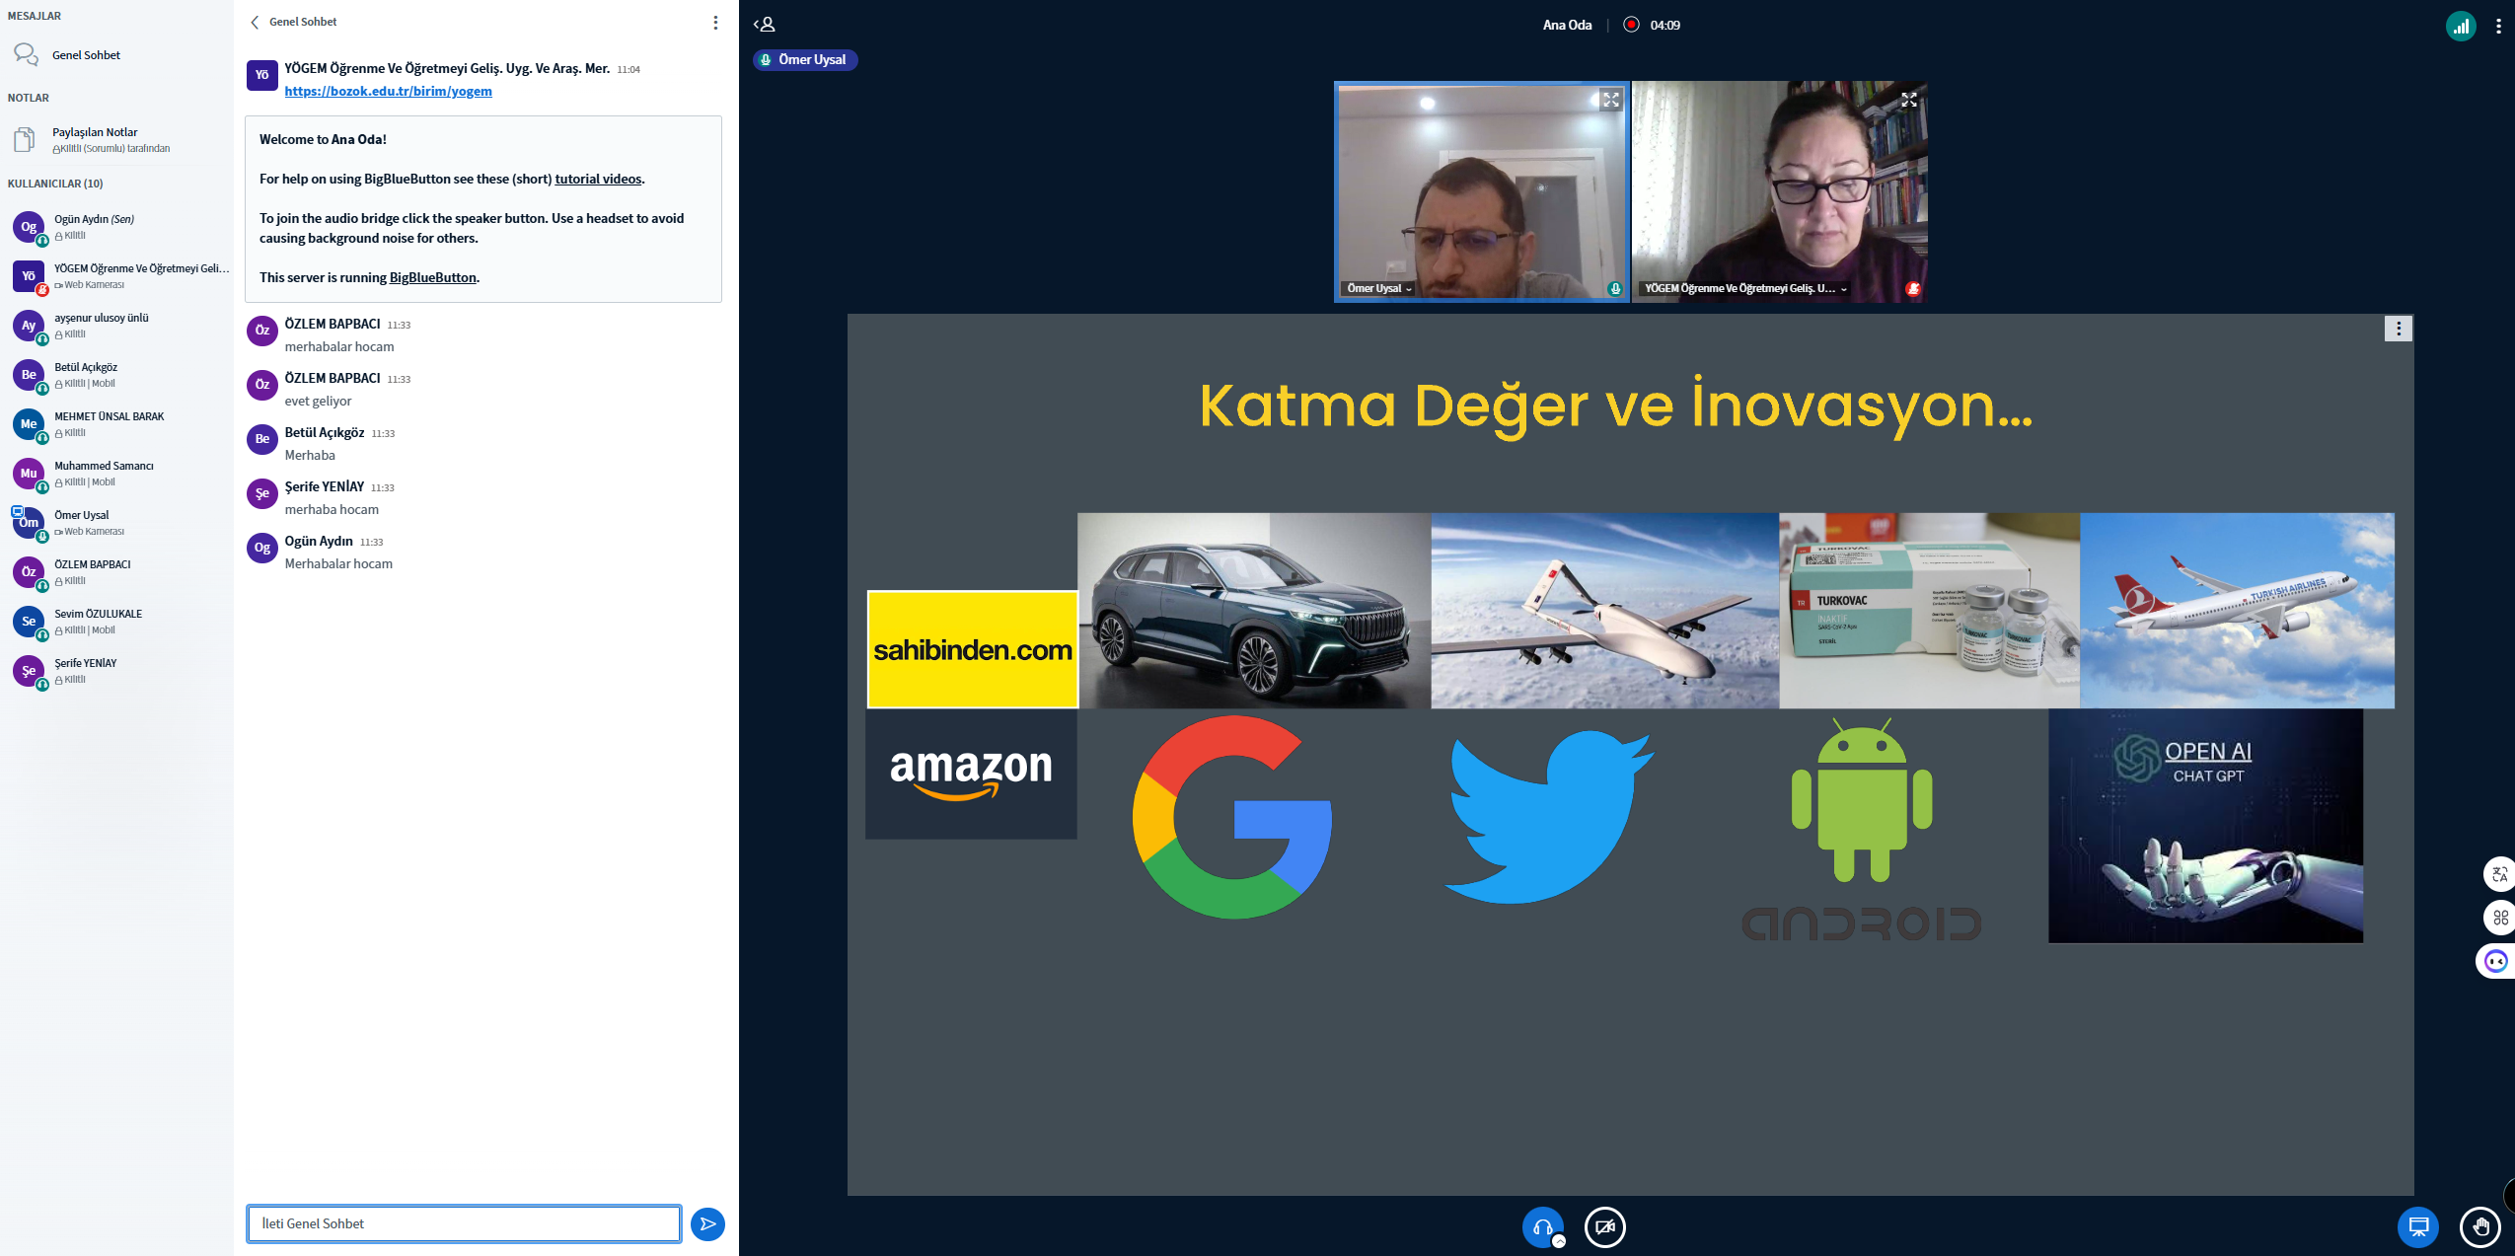Viewport: 2515px width, 1256px height.
Task: Click chat message 'Merhabalar hocam' by Ogün Aydın
Action: (x=338, y=563)
